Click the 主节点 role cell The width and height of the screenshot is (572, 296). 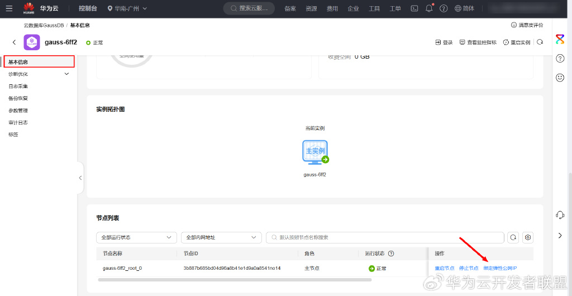(x=312, y=268)
